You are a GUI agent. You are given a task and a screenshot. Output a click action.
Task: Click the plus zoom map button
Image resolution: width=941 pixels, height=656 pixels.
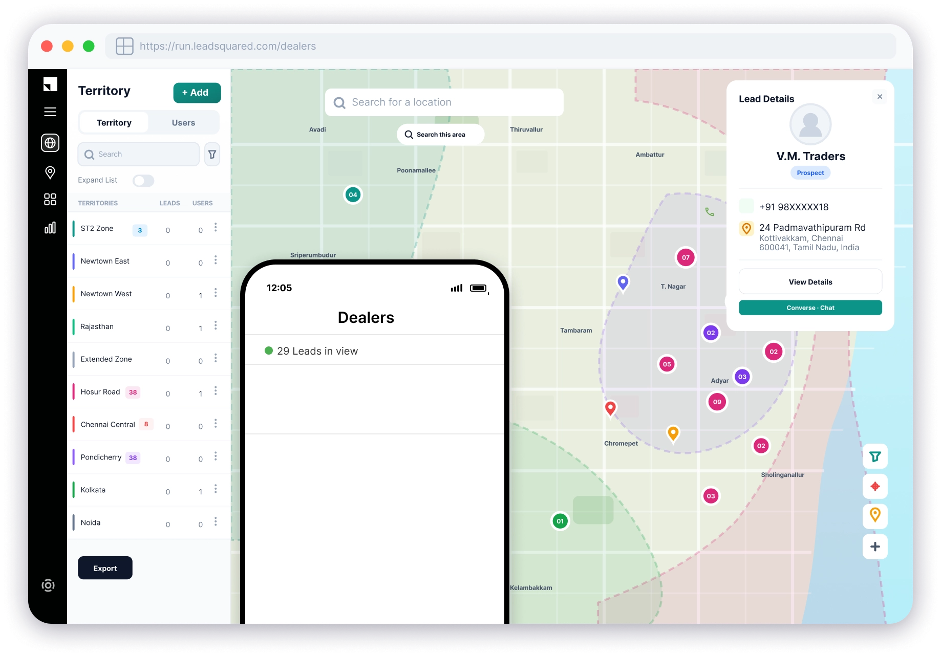(875, 546)
